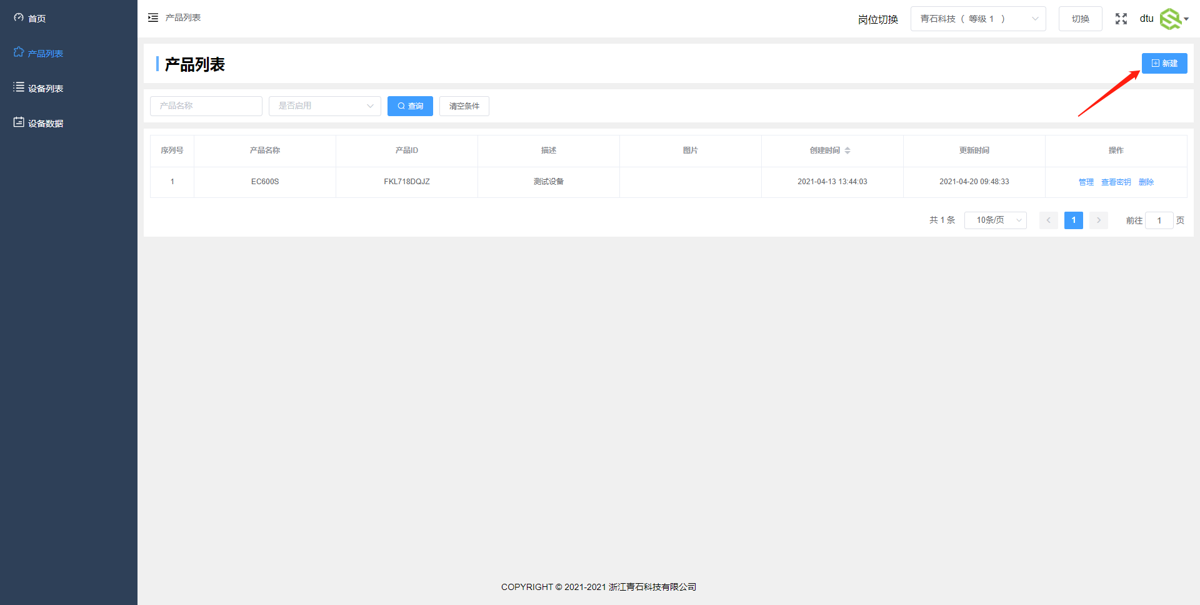Open the 首页 home menu item
Image resolution: width=1200 pixels, height=605 pixels.
pyautogui.click(x=37, y=19)
